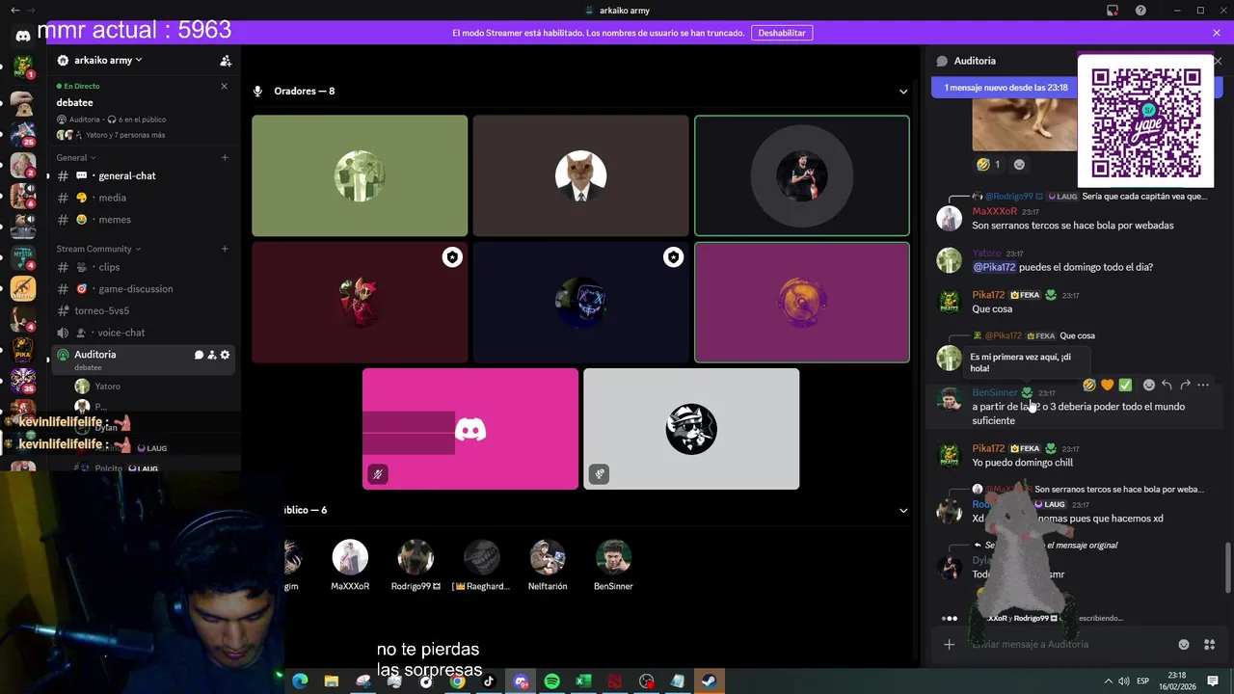Reply to BenSinner's message

1167,385
